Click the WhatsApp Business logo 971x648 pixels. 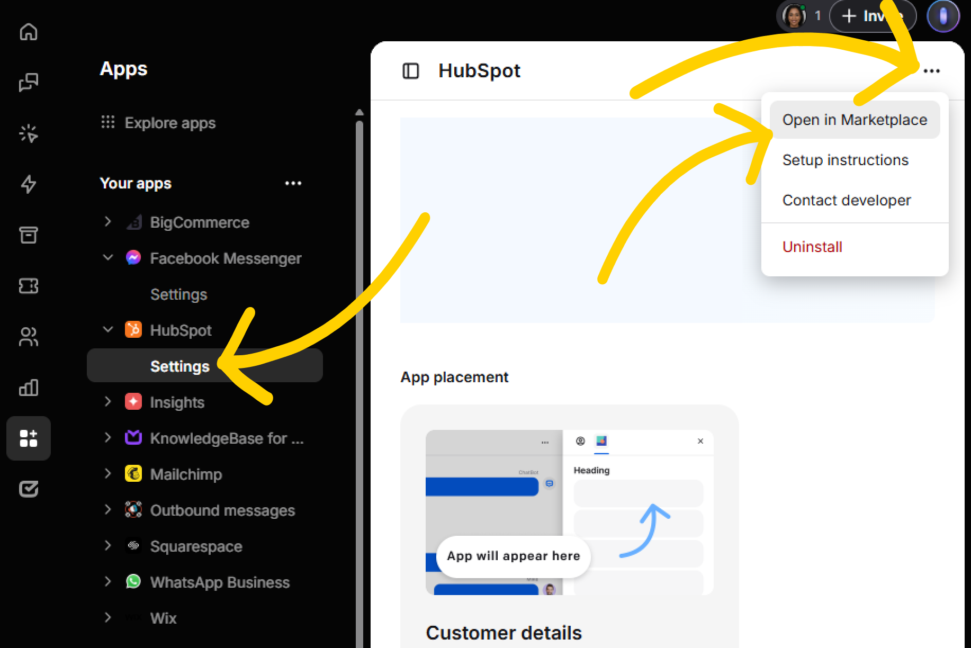pos(133,581)
